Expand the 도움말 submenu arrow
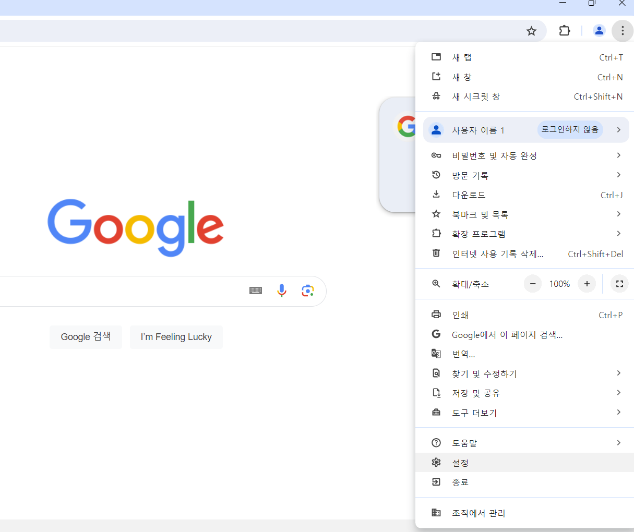The image size is (634, 532). 619,443
